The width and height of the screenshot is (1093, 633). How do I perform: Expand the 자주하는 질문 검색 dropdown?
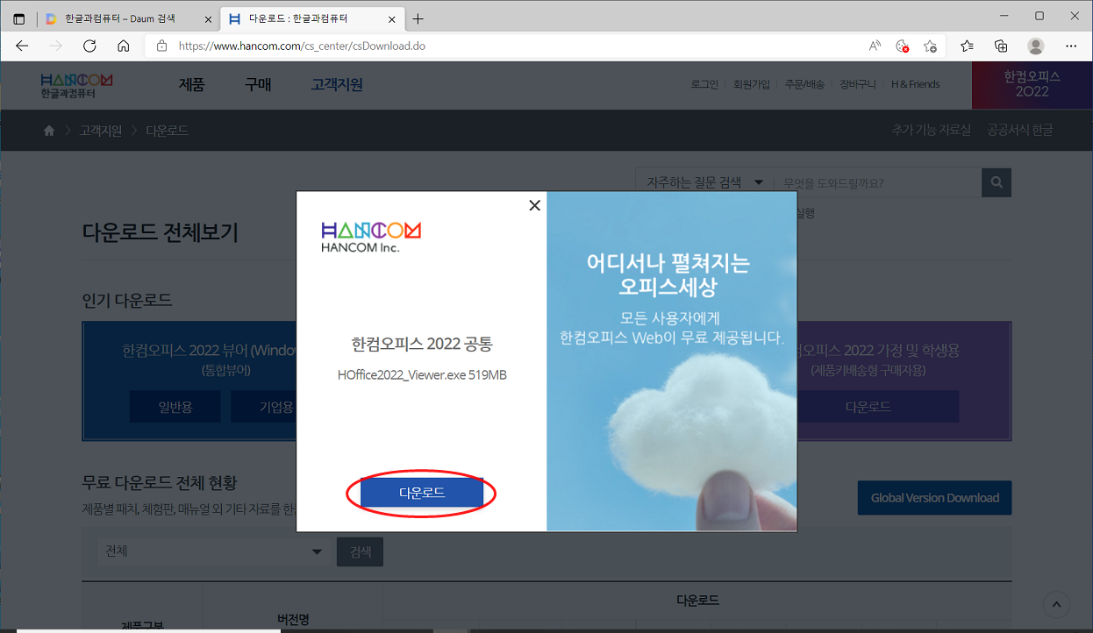click(x=704, y=182)
